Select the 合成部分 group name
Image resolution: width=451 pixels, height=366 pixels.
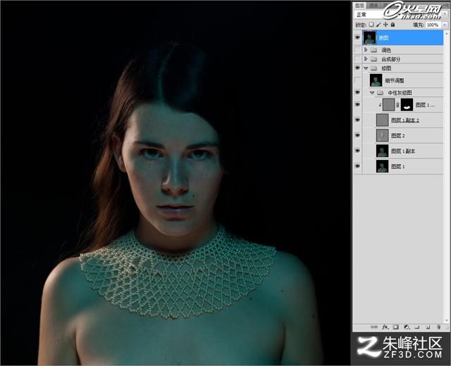390,59
